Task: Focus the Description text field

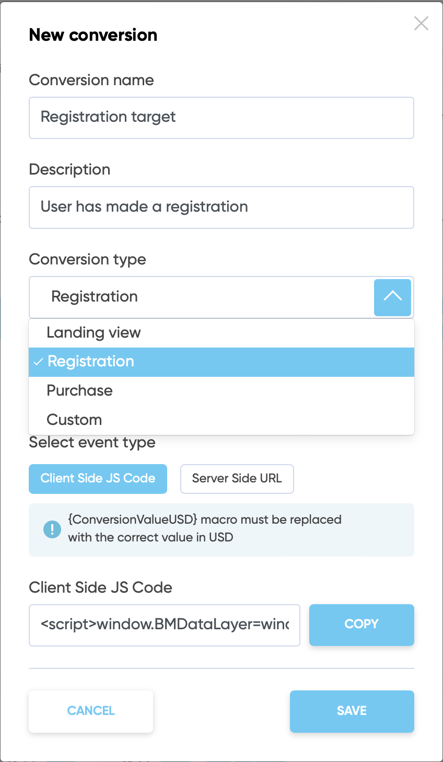Action: pyautogui.click(x=221, y=207)
